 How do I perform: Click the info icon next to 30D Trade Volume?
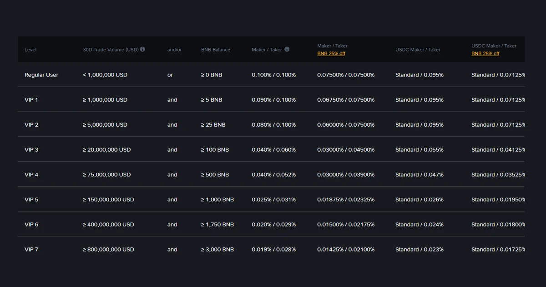coord(142,49)
